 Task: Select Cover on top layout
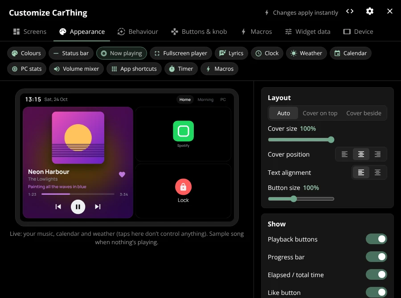(320, 113)
